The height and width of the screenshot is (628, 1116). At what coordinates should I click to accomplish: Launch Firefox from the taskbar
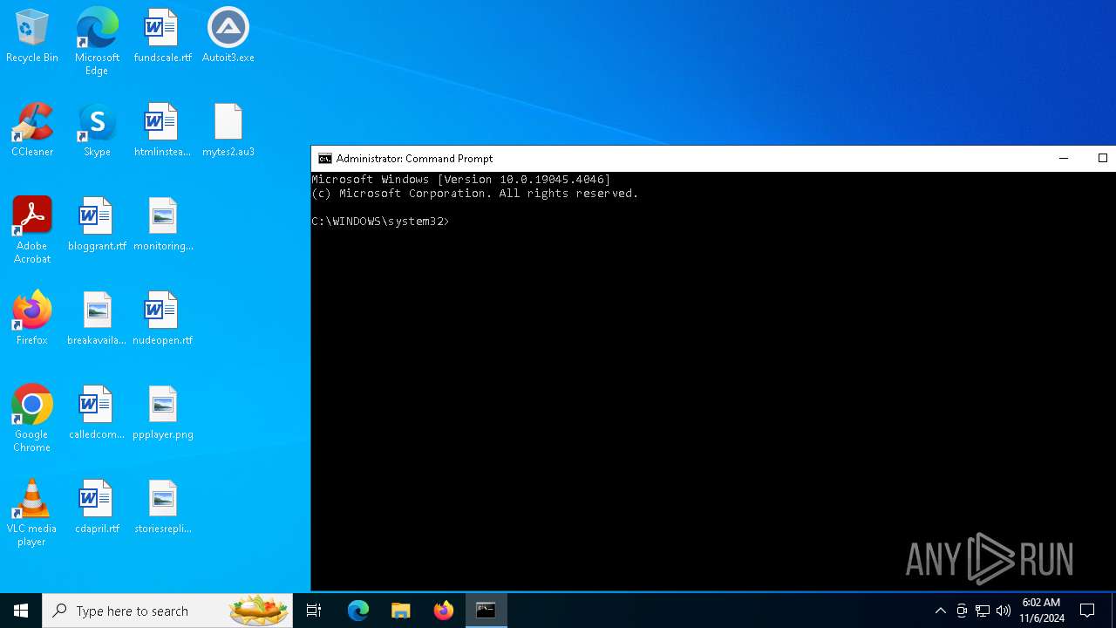pyautogui.click(x=444, y=611)
